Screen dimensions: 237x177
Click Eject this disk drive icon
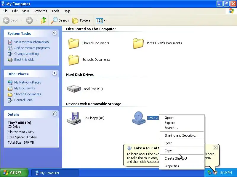click(10, 60)
